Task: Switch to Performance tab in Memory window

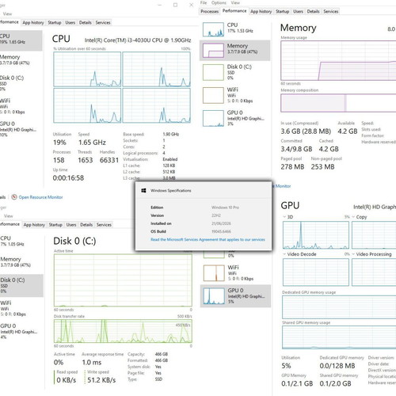Action: [234, 11]
